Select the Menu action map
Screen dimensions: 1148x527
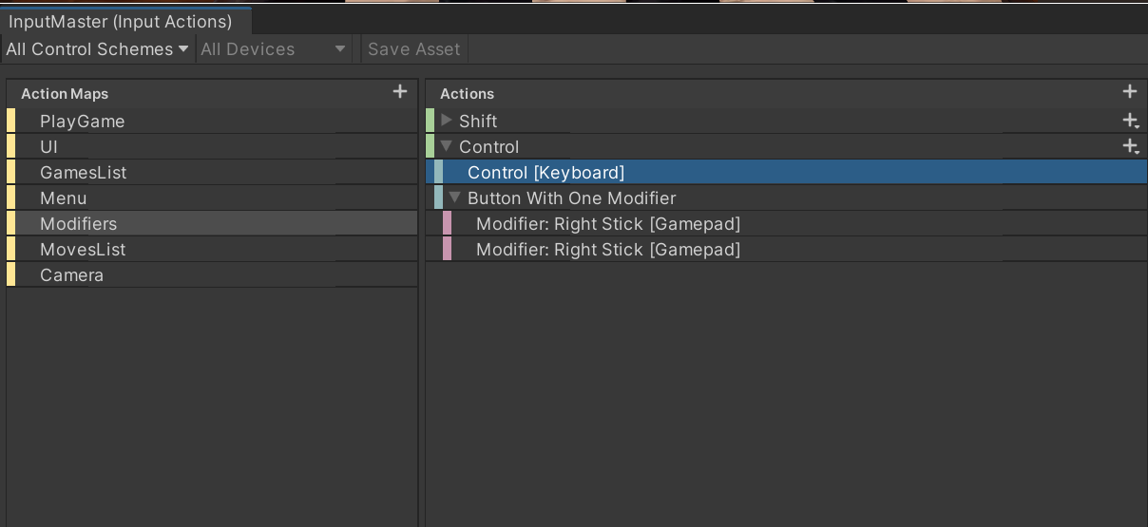click(x=63, y=198)
